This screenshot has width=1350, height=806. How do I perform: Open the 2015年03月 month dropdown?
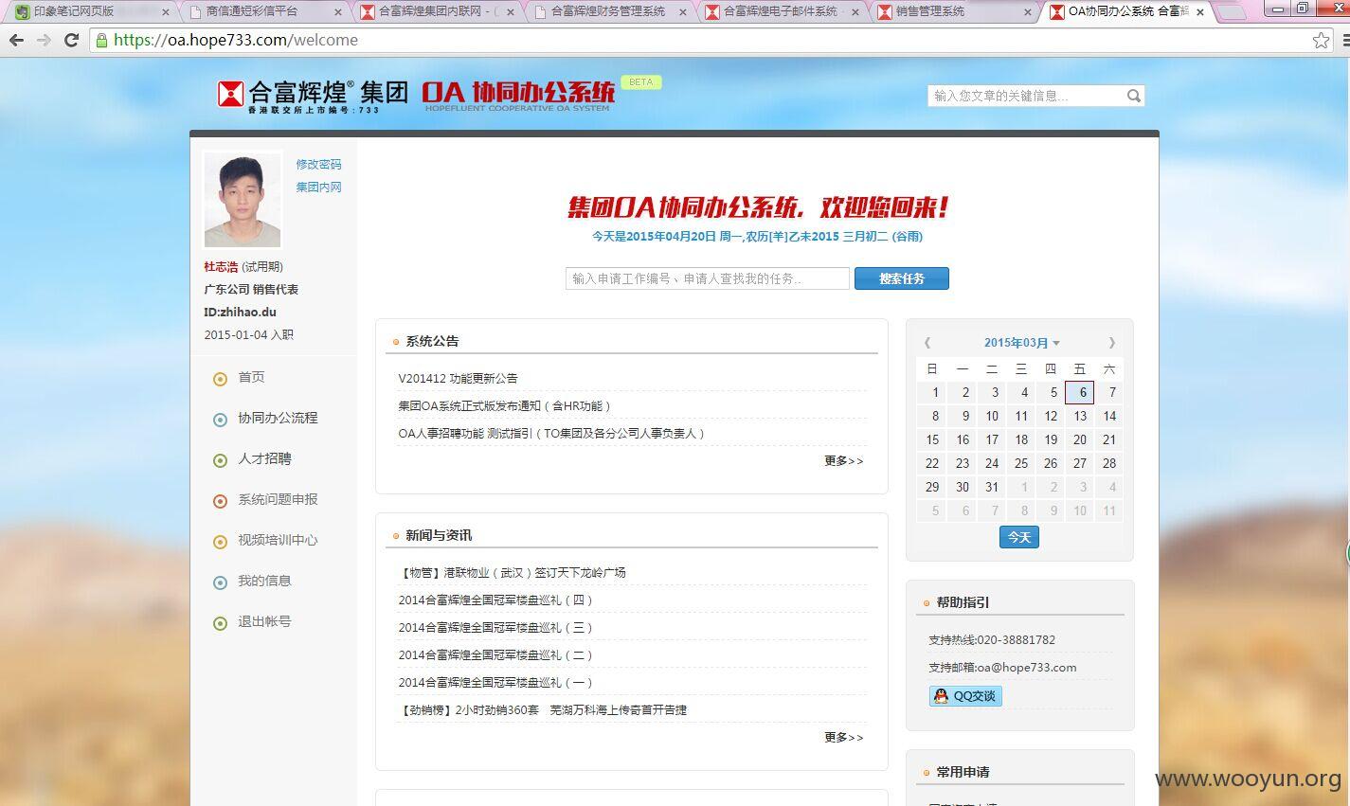tap(1021, 343)
